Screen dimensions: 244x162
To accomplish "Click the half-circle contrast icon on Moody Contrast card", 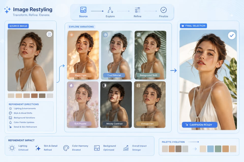I will 105,85.
